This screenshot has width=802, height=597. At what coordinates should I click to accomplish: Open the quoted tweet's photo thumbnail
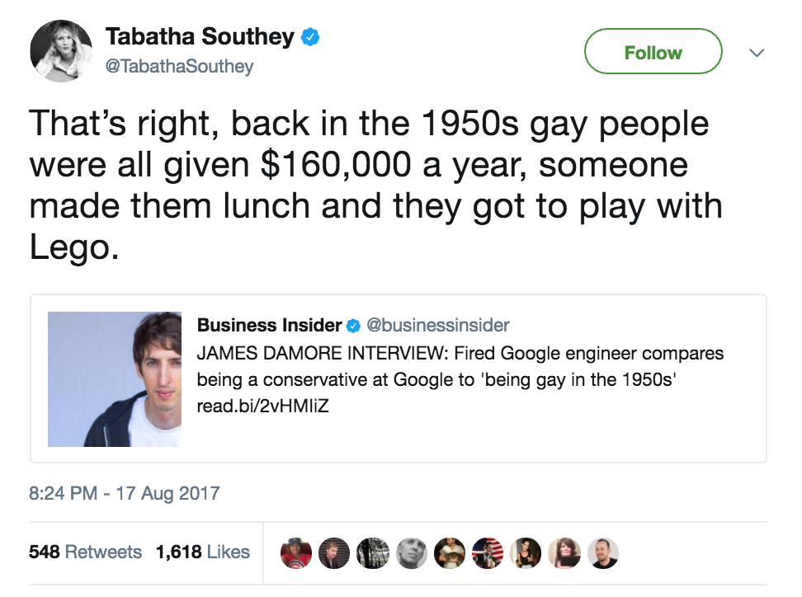(115, 378)
